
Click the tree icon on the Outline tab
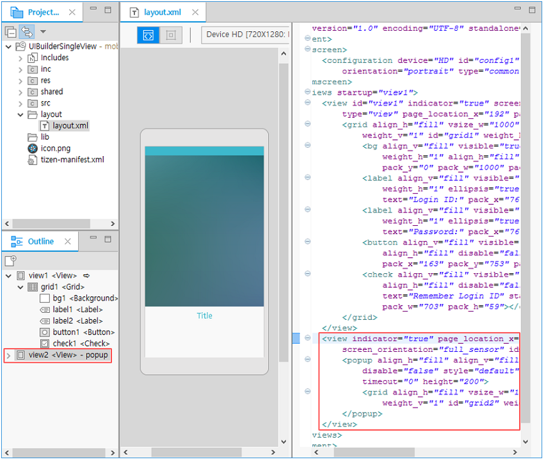(16, 241)
